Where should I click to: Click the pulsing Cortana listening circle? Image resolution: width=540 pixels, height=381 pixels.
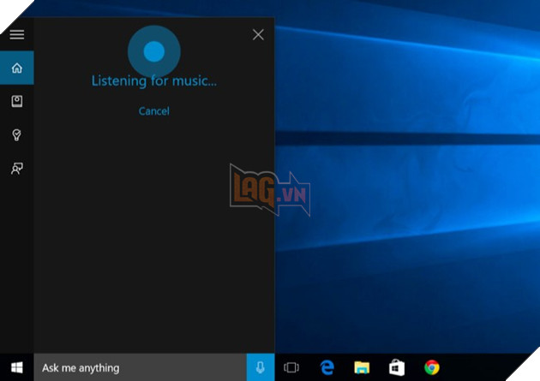[x=153, y=51]
